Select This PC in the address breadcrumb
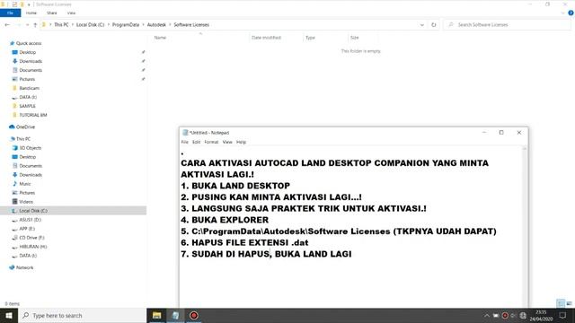This screenshot has height=323, width=575. (61, 25)
